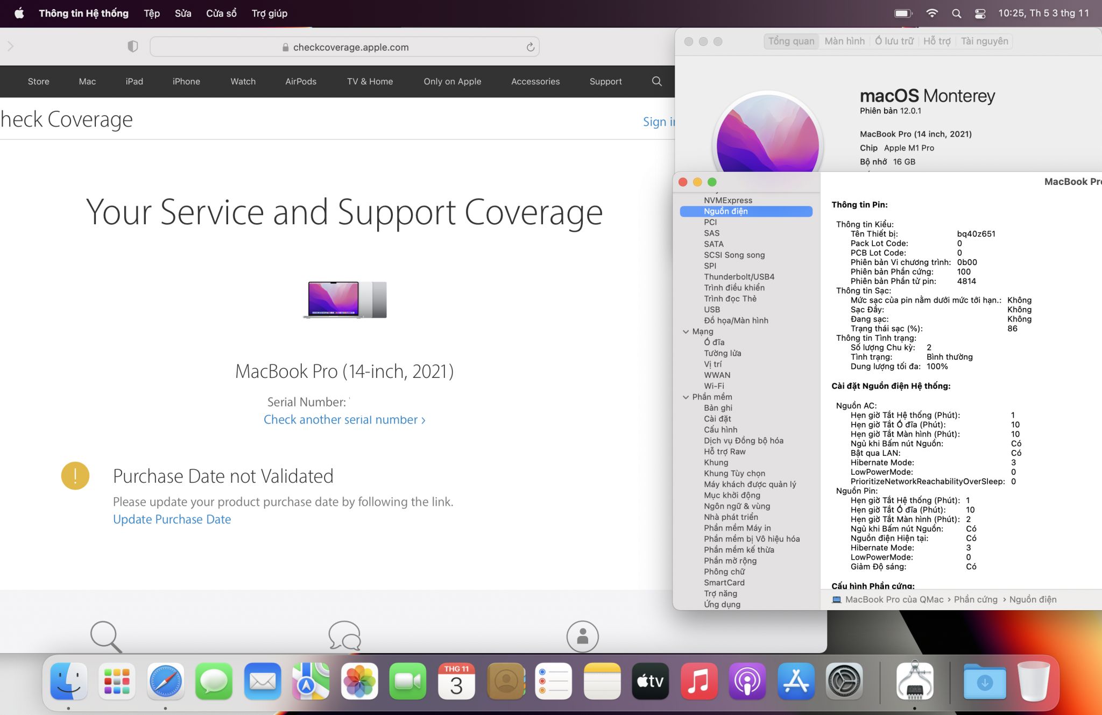
Task: Click the search icon in Apple navigation bar
Action: point(656,81)
